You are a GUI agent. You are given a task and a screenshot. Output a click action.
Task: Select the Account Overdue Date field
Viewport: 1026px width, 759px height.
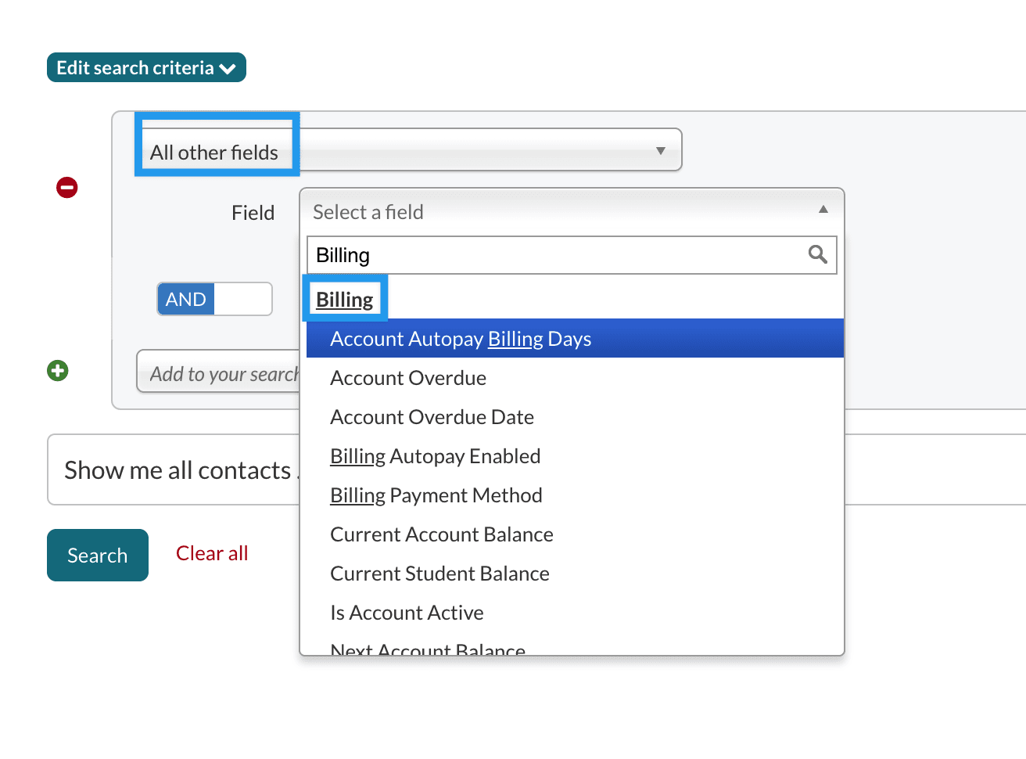tap(432, 417)
